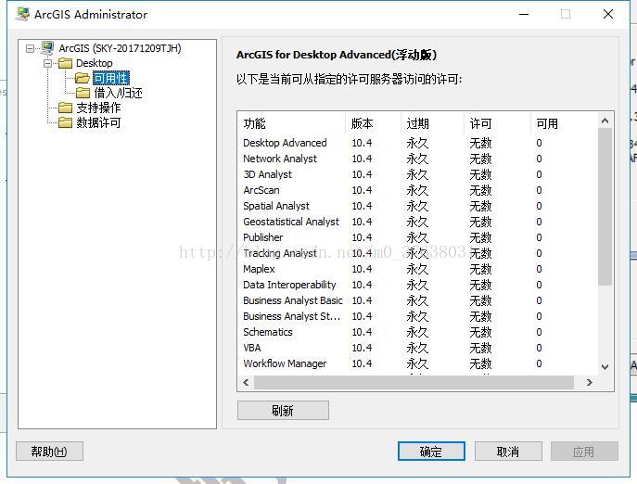This screenshot has width=637, height=484.
Task: Close the ArcGIS Administrator window
Action: click(x=608, y=14)
